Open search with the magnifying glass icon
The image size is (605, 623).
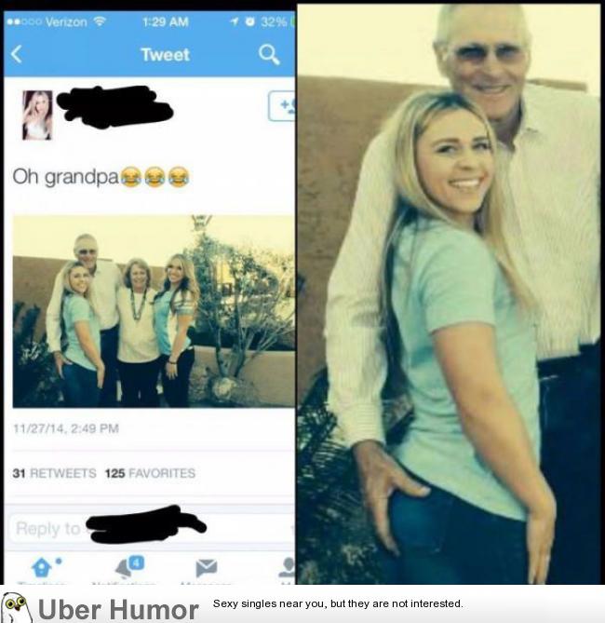pyautogui.click(x=269, y=54)
